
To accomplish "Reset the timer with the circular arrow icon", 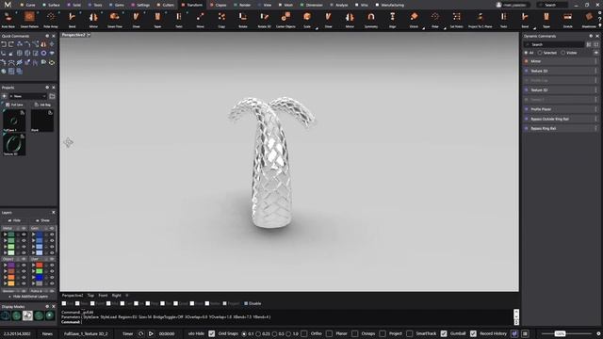I will pyautogui.click(x=140, y=333).
